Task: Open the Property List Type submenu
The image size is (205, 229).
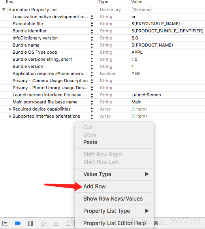Action: (x=114, y=211)
